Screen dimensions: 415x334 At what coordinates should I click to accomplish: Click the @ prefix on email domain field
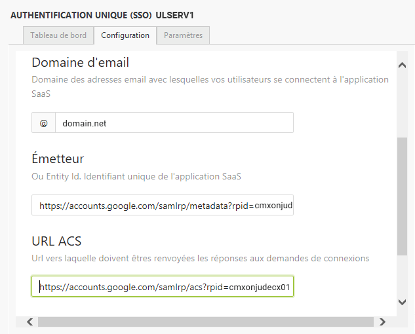(44, 122)
